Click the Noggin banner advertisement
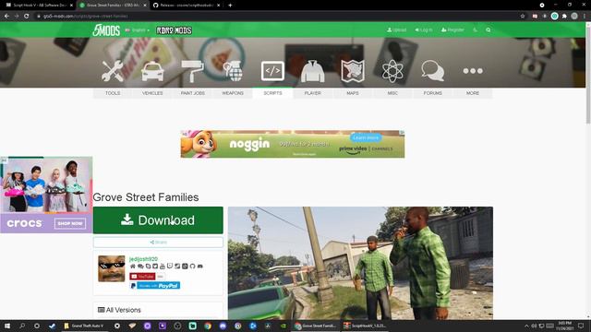This screenshot has height=332, width=591. (293, 144)
